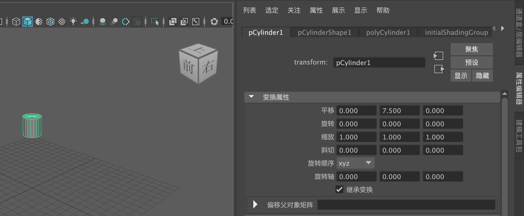
Task: Click 旋转 Y value field
Action: tap(400, 124)
